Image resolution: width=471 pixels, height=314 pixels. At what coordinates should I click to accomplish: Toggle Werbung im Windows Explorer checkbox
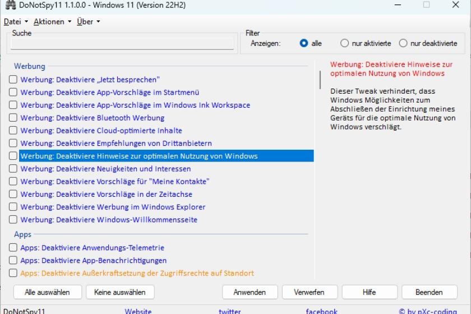coord(13,207)
